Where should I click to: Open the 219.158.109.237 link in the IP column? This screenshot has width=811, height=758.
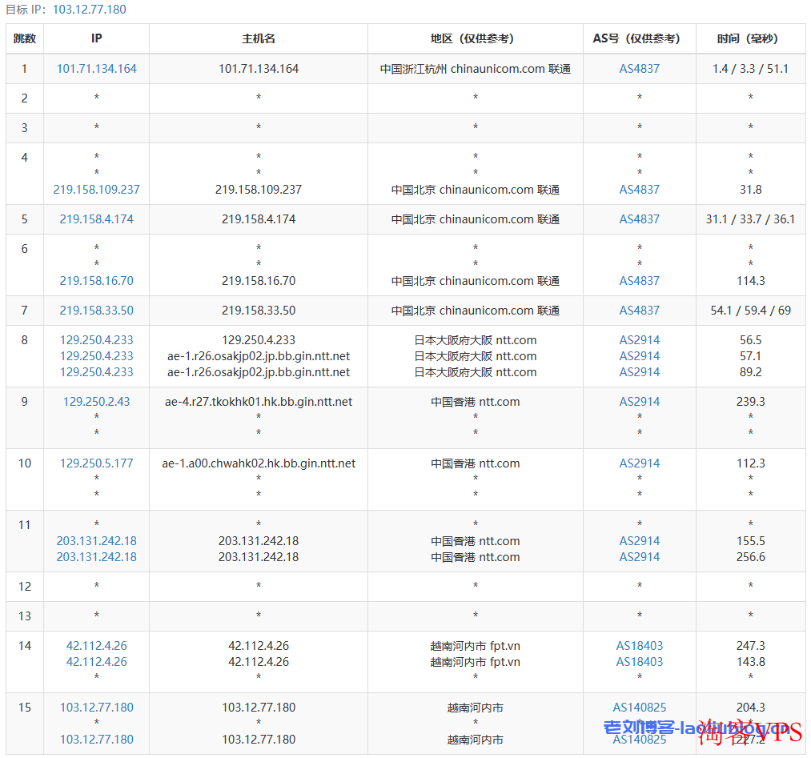click(x=97, y=190)
